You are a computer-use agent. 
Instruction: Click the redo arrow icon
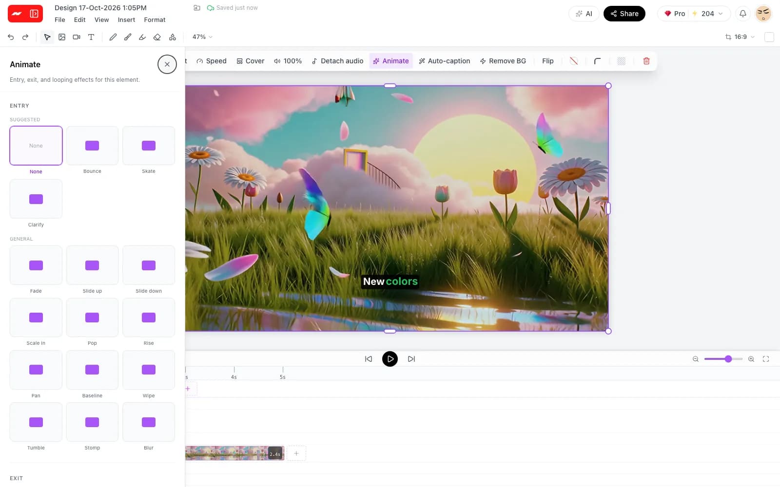tap(25, 37)
